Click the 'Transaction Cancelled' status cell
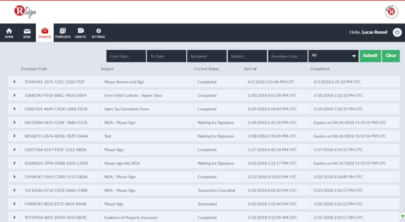The image size is (405, 222). [x=216, y=190]
